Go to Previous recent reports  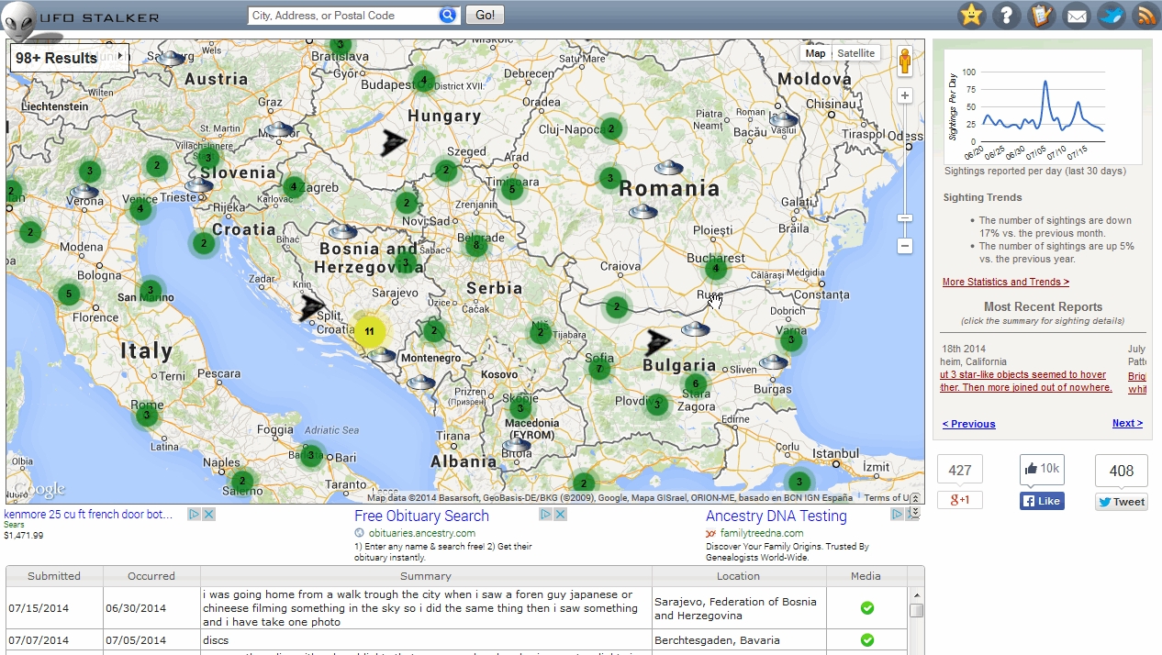(968, 424)
